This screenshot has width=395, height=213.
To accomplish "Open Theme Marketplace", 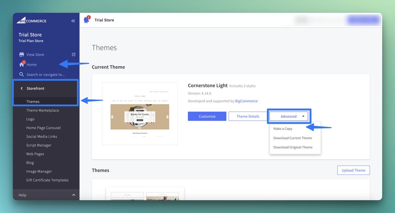I will (43, 110).
